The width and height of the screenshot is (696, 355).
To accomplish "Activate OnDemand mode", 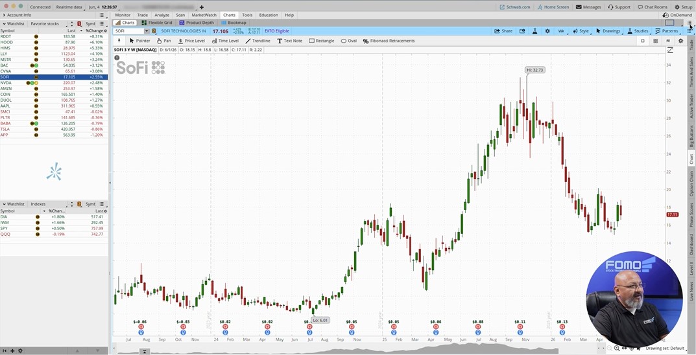I will pyautogui.click(x=677, y=15).
